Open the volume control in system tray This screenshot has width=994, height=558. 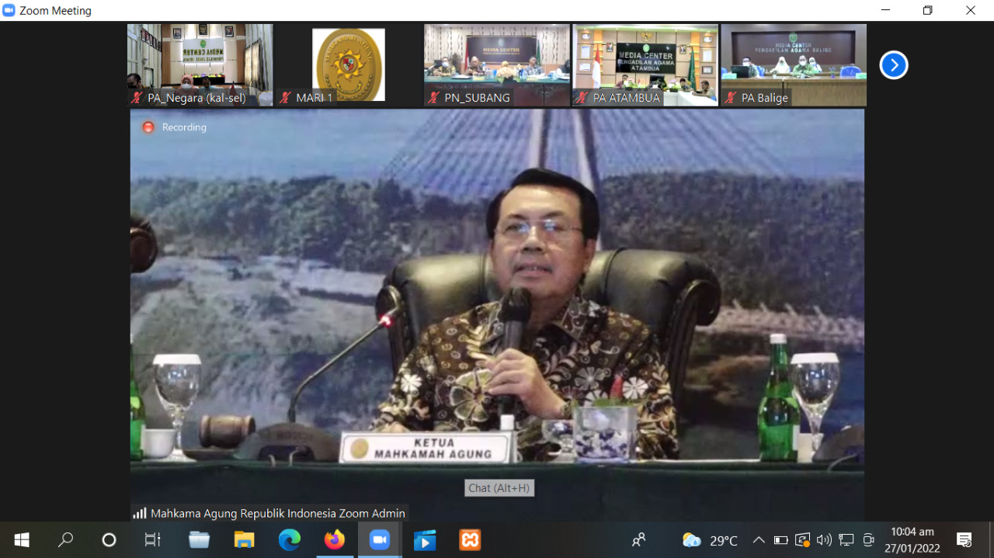[824, 540]
